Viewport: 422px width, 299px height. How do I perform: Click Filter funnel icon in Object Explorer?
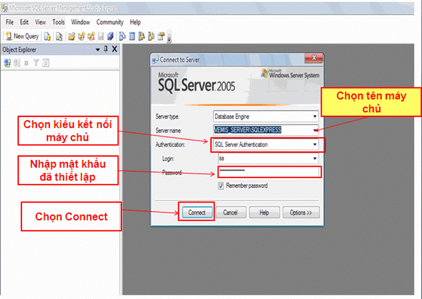coord(36,63)
